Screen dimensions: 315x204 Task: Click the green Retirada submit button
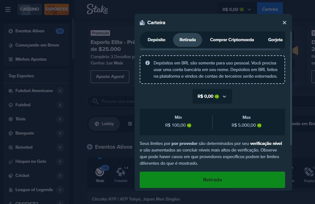pos(212,180)
